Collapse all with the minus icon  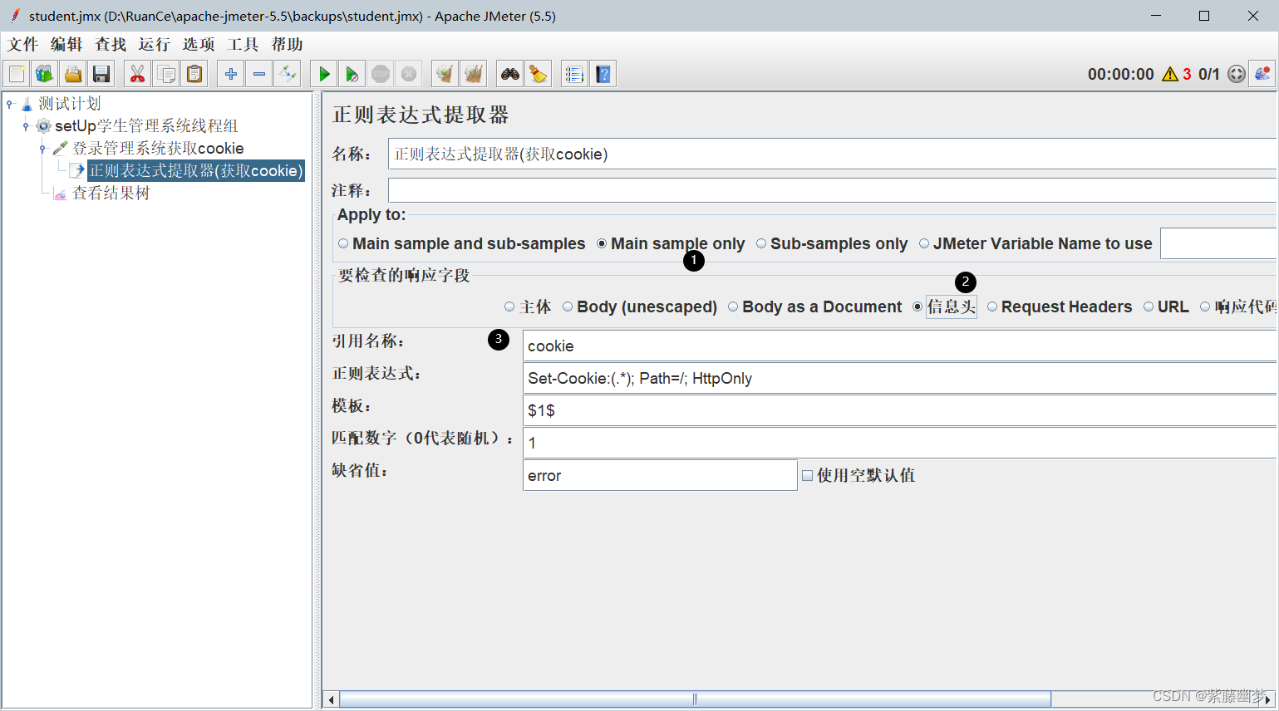point(259,74)
